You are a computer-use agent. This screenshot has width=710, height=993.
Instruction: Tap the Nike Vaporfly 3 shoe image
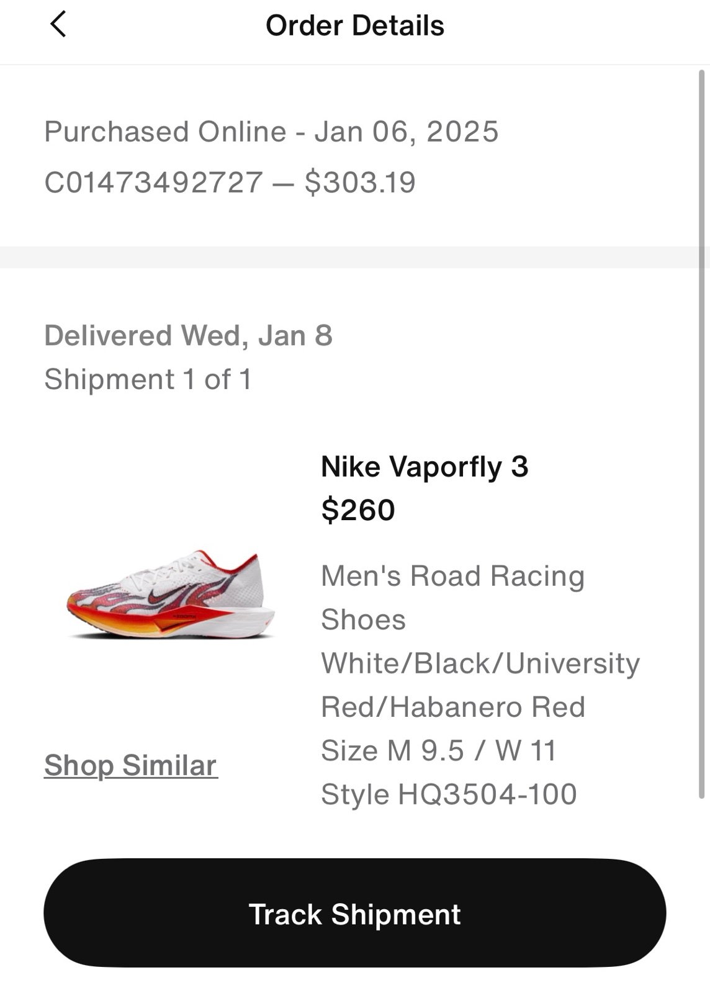170,595
